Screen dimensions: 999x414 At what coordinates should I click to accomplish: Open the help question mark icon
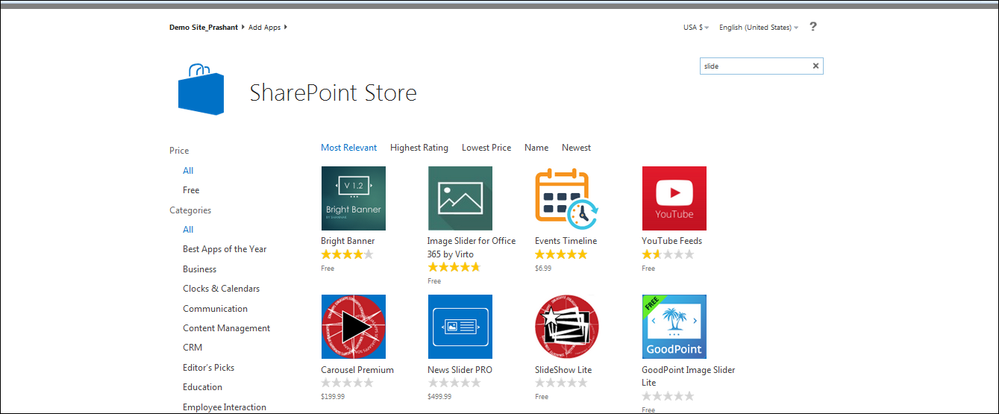[x=813, y=27]
